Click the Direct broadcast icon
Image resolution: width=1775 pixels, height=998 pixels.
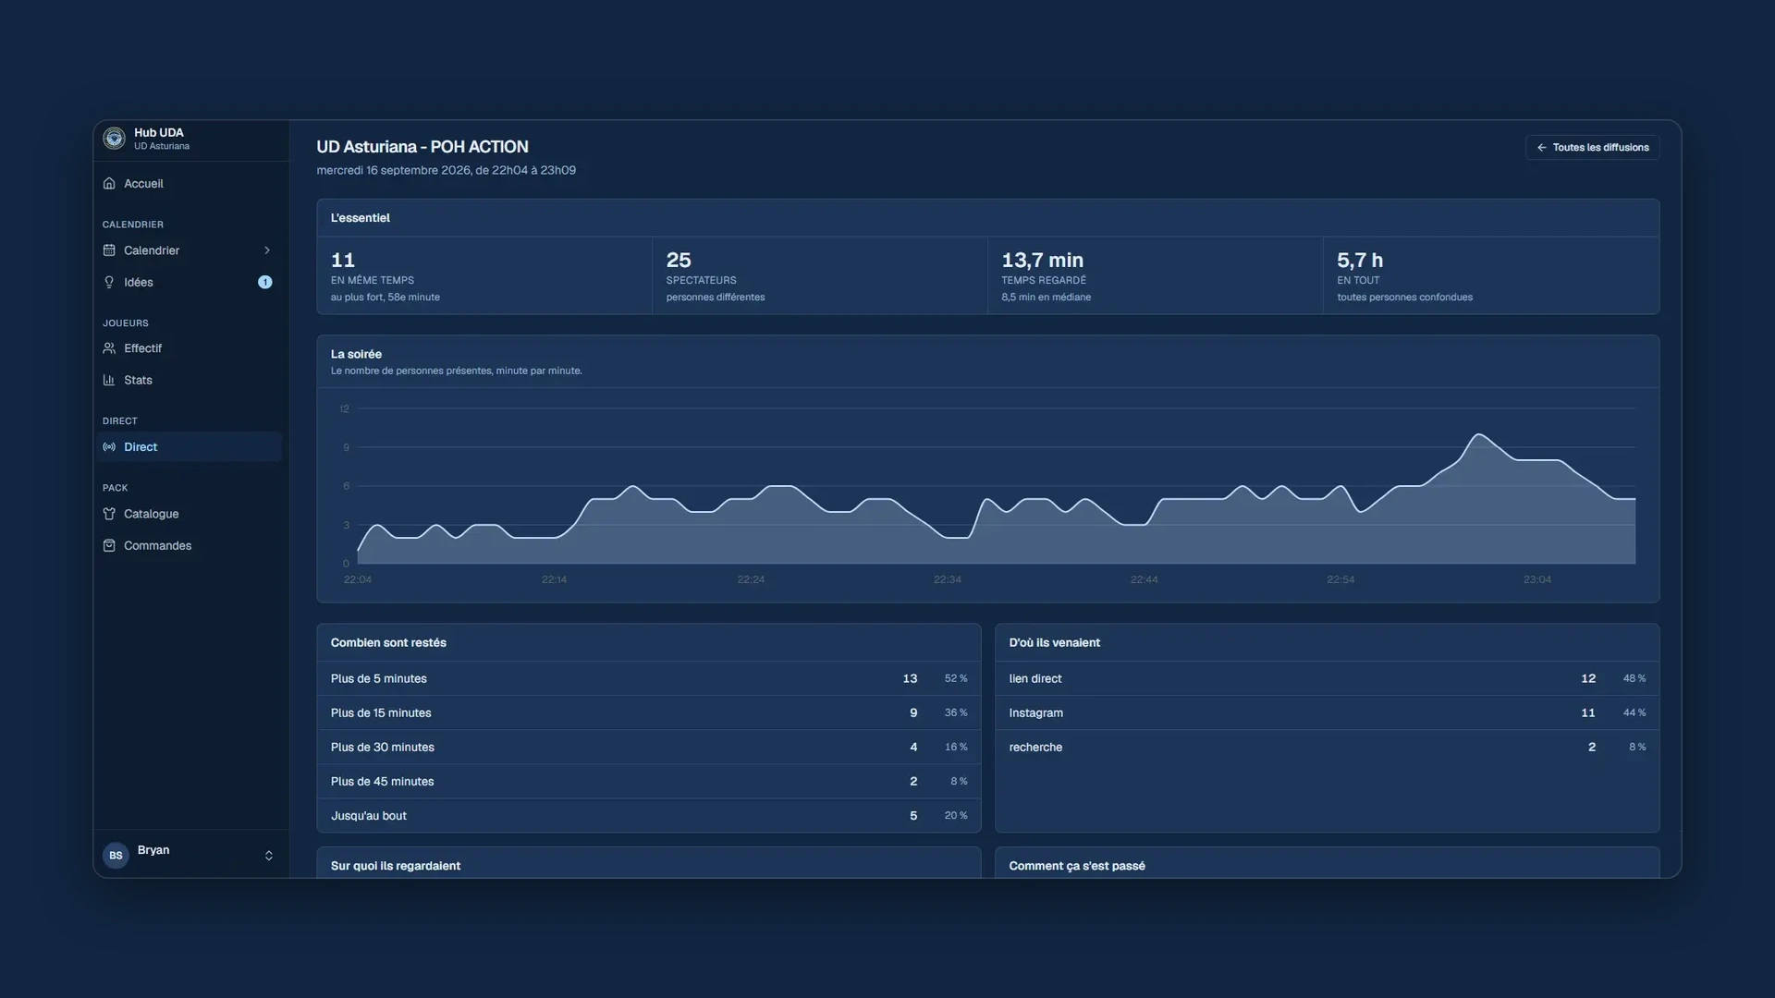(109, 447)
